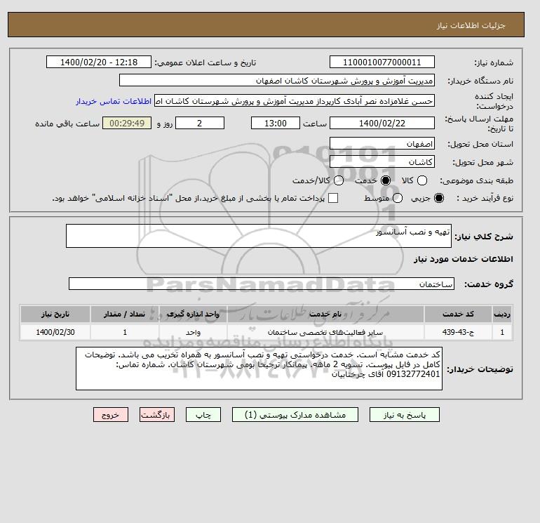
Task: Select the کالا radio button
Action: coord(422,180)
